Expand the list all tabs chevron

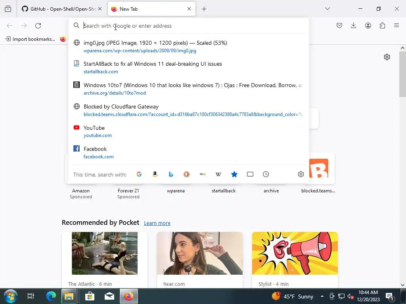pos(327,9)
